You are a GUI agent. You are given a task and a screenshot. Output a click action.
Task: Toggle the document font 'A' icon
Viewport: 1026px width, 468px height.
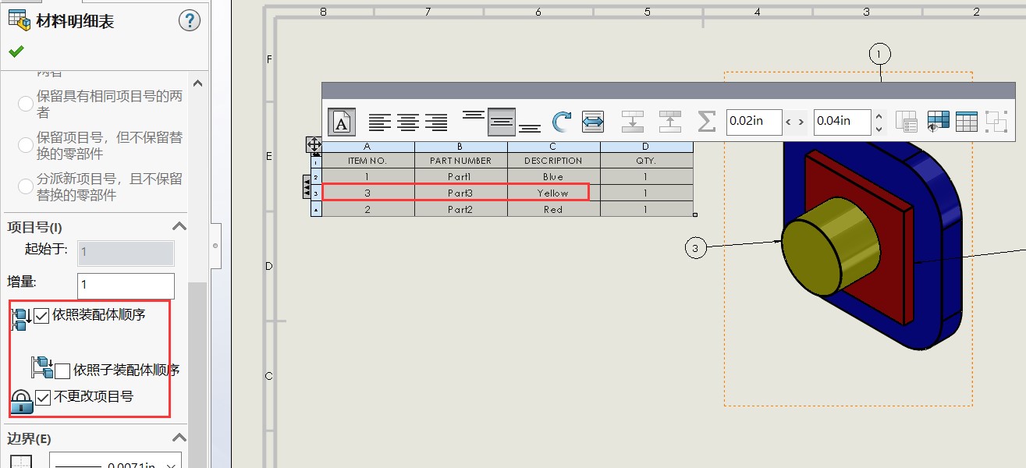click(342, 122)
